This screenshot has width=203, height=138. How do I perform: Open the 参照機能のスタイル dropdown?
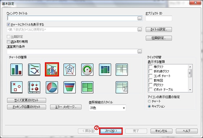107,108
